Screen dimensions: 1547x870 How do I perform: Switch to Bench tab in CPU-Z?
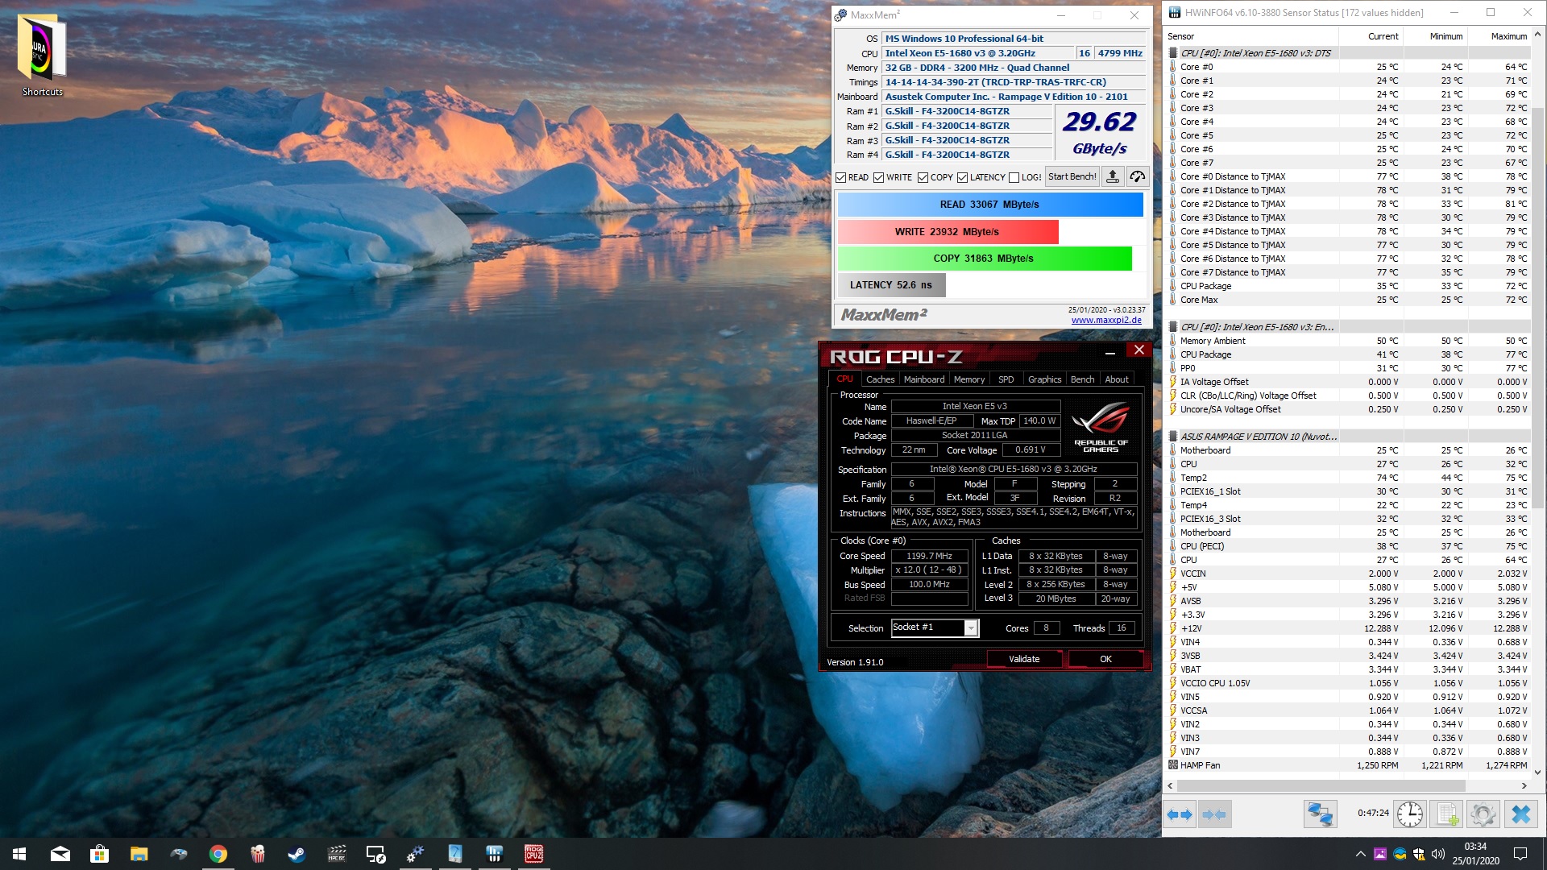pos(1083,379)
